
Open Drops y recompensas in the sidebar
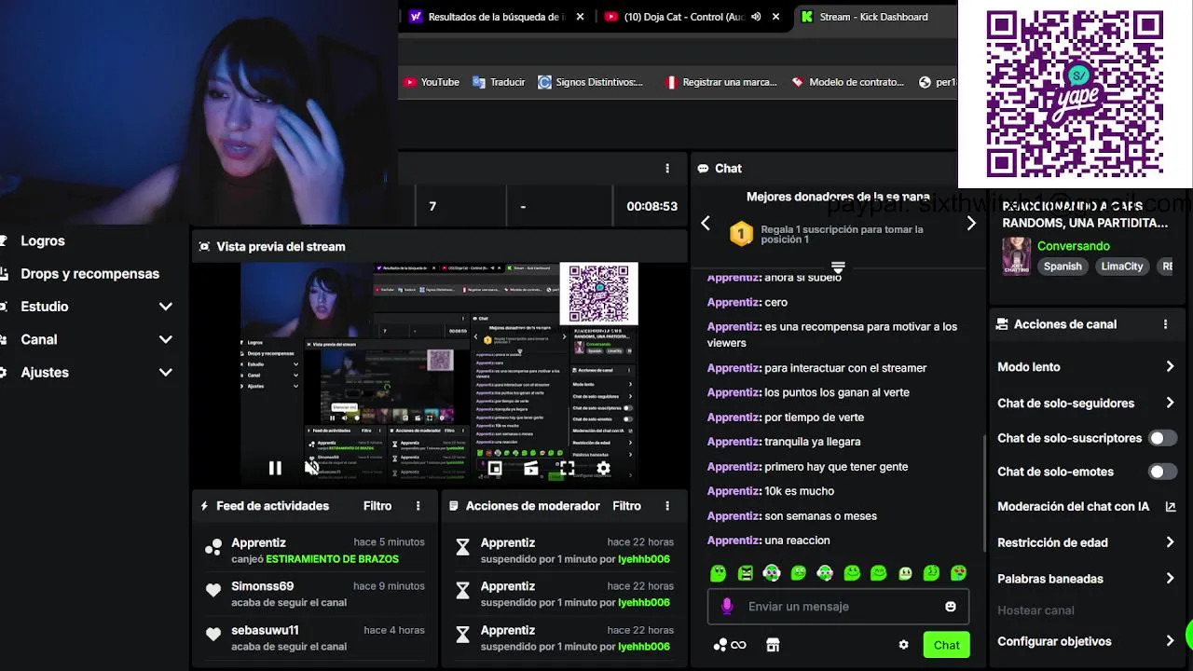tap(90, 274)
